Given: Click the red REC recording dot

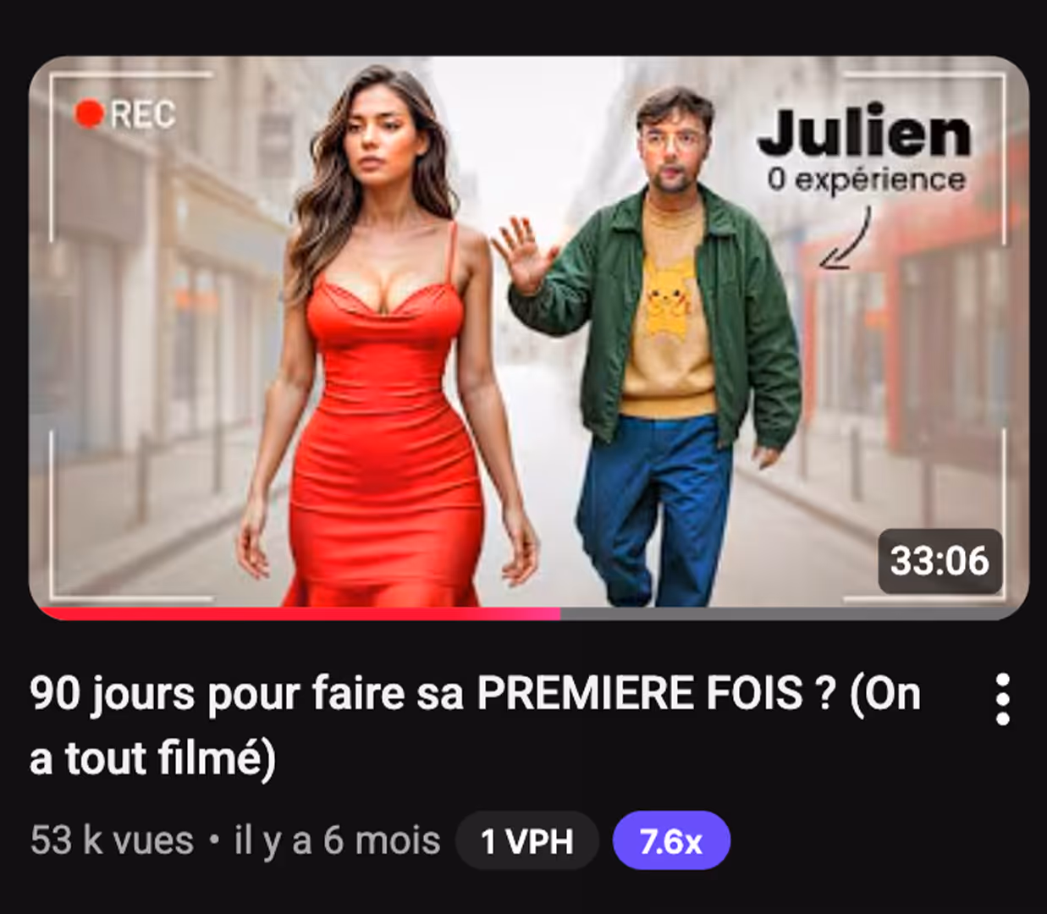Looking at the screenshot, I should [89, 113].
